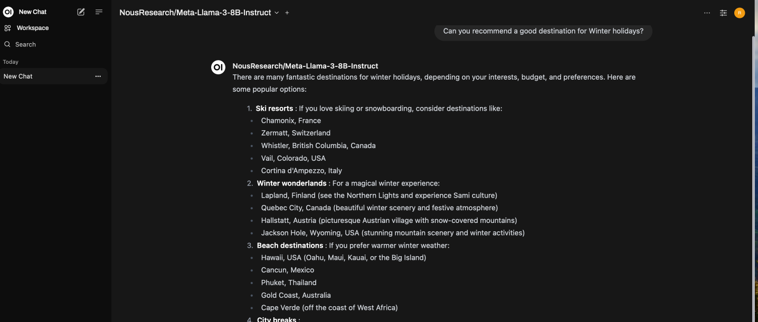Collapse the sidebar using the lines icon

tap(99, 12)
